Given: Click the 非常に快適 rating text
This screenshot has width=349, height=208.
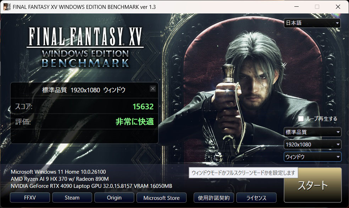Looking at the screenshot, I should (x=135, y=122).
